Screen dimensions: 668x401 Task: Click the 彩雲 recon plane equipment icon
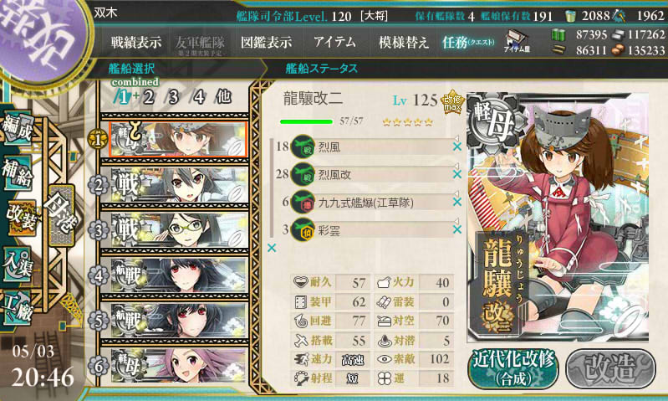(303, 230)
